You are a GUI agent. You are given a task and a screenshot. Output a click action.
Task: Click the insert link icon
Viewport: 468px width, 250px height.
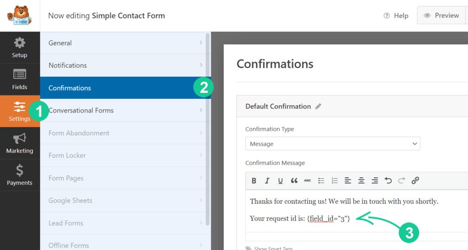(x=415, y=181)
